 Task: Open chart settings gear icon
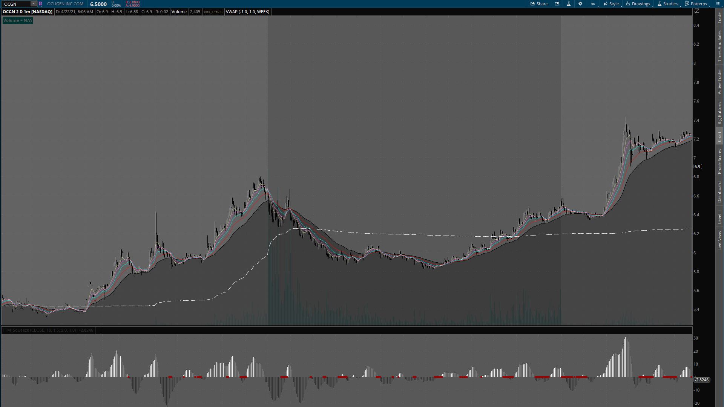580,4
